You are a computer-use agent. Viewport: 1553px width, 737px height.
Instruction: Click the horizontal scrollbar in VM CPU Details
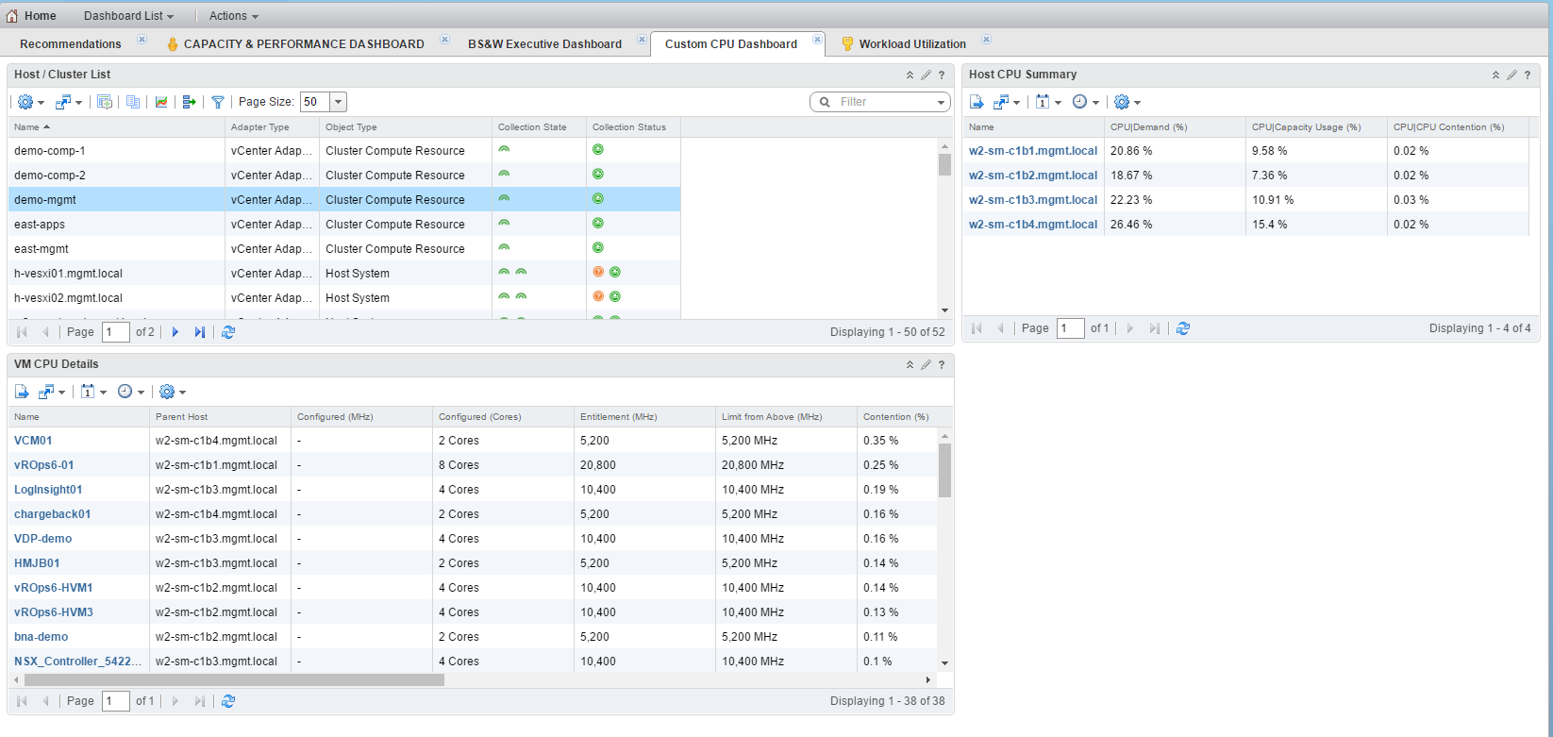234,679
